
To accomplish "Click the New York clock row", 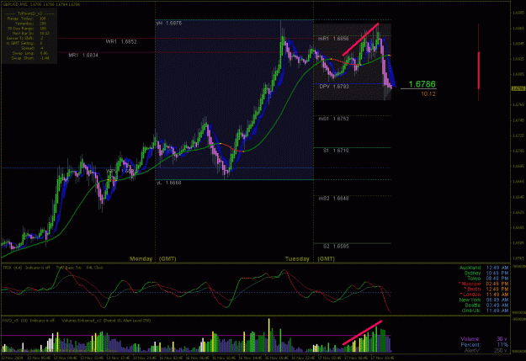I will (x=484, y=300).
